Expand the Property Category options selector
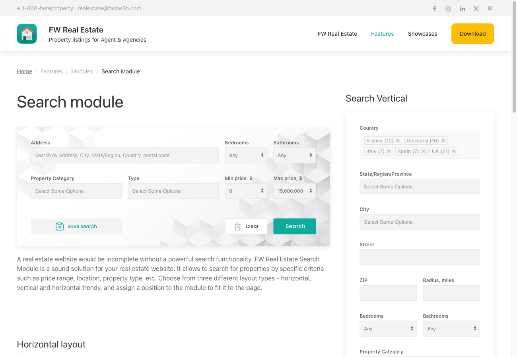The height and width of the screenshot is (357, 517). click(76, 191)
